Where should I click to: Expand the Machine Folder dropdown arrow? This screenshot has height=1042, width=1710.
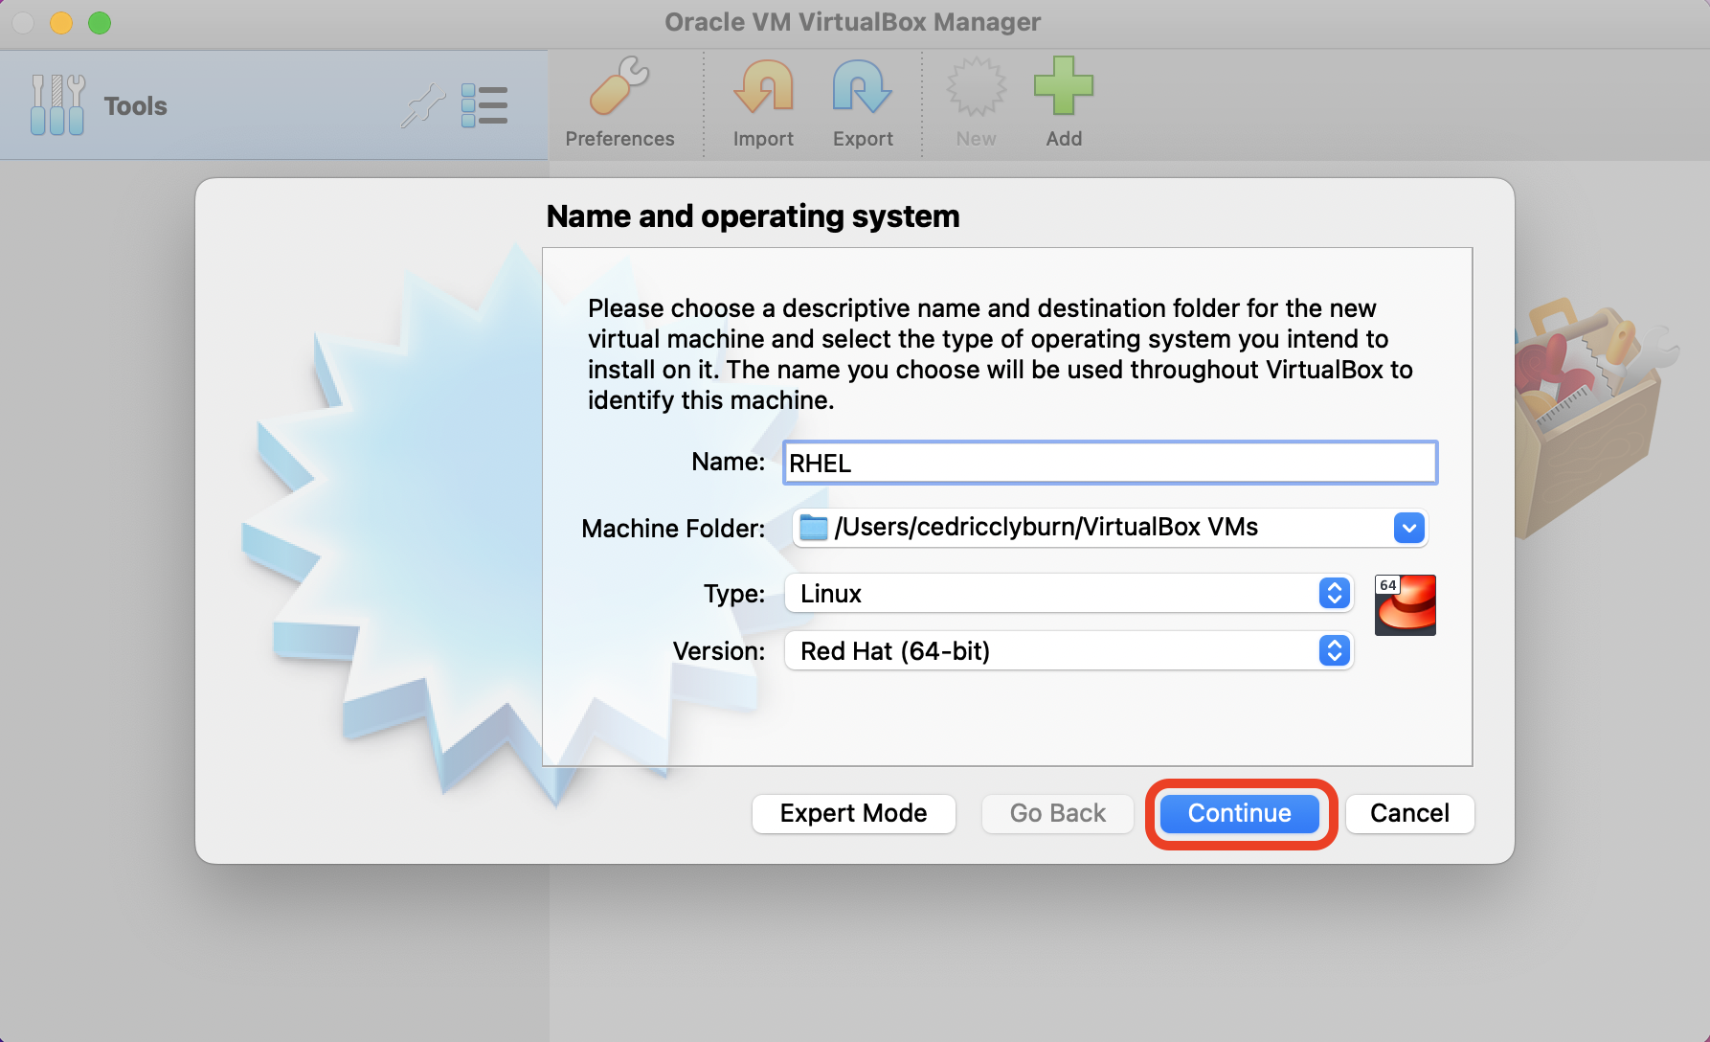(x=1408, y=528)
